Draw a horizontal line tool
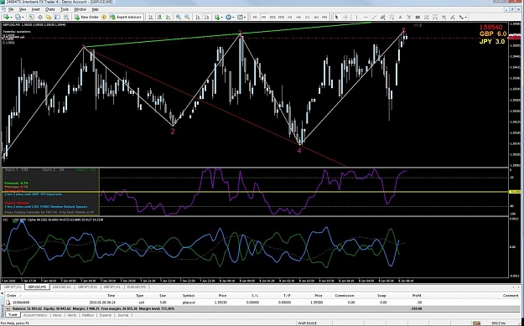Viewport: 524px width, 326px height. [x=366, y=17]
